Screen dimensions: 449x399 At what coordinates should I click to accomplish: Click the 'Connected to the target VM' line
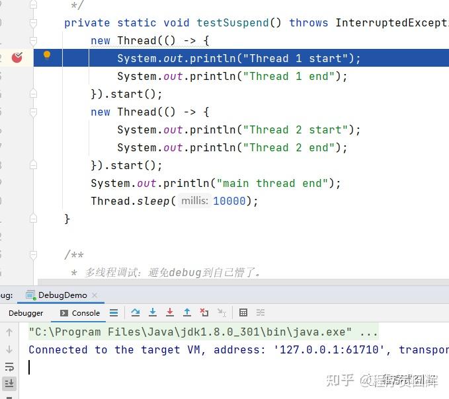click(x=239, y=349)
